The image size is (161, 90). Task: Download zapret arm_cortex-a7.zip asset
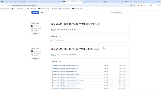point(64,86)
